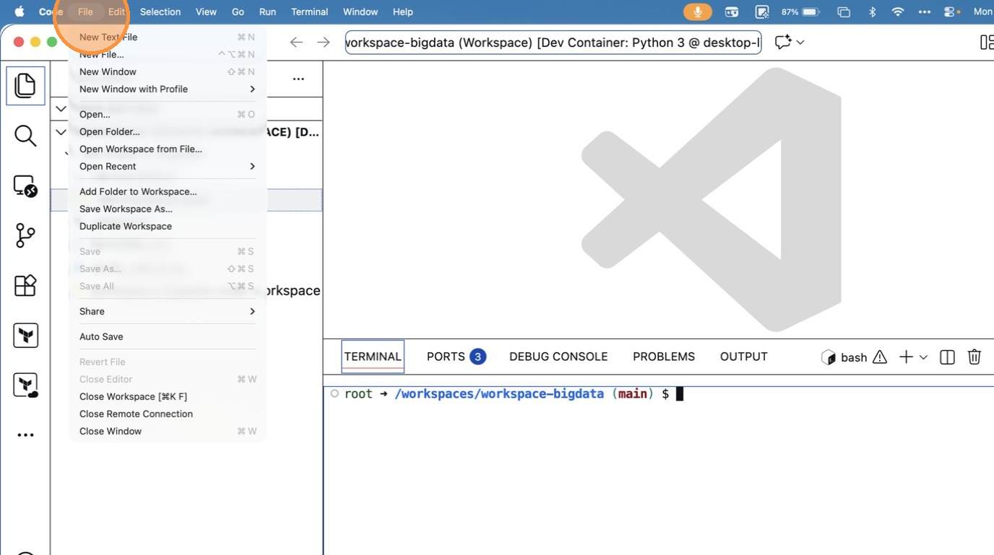Open sidebar Views and More Actions ellipsis

(x=298, y=79)
